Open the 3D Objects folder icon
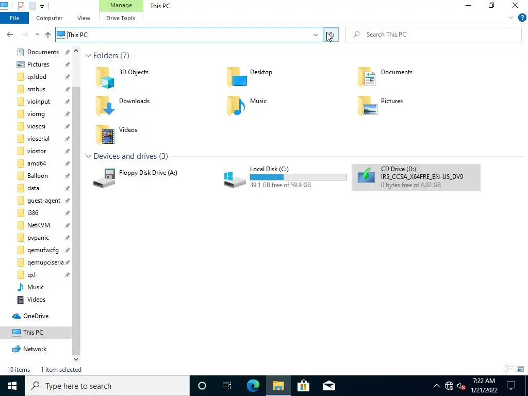 [x=105, y=77]
